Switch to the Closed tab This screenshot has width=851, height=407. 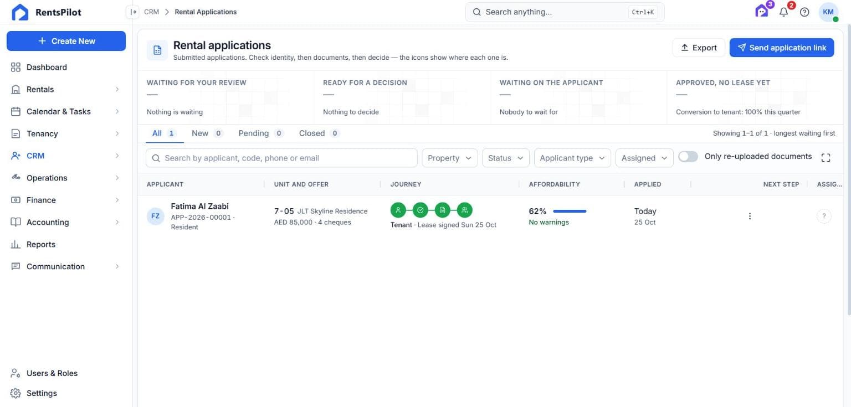[319, 133]
